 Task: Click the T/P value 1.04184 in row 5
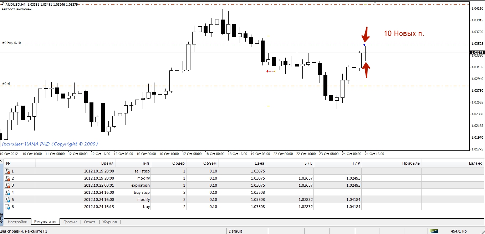tap(353, 200)
